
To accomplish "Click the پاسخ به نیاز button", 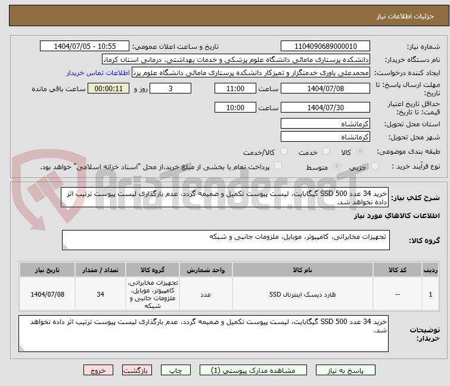I will pos(345,371).
